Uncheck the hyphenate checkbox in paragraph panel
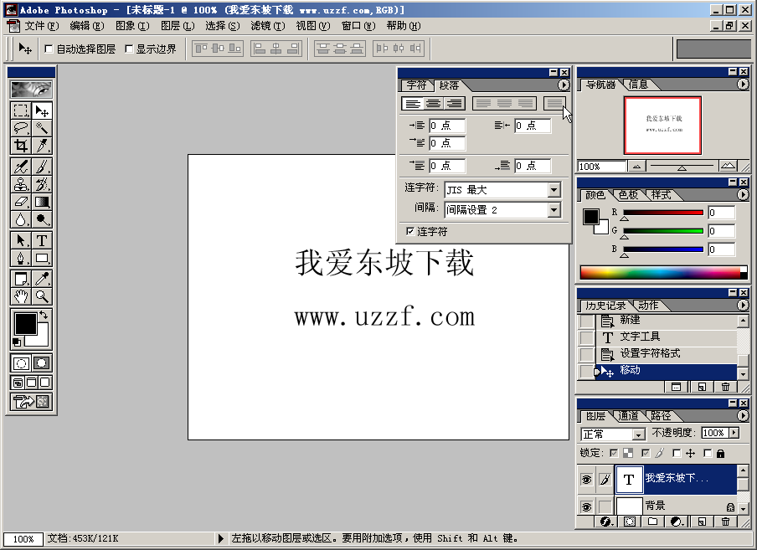The image size is (757, 550). tap(409, 232)
